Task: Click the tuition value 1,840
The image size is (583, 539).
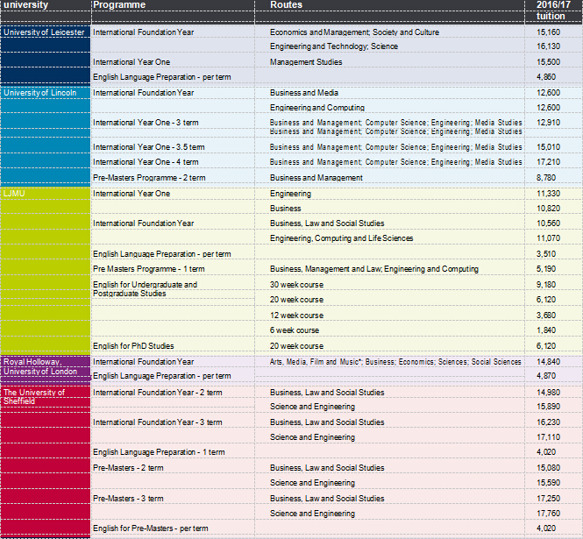Action: click(546, 330)
